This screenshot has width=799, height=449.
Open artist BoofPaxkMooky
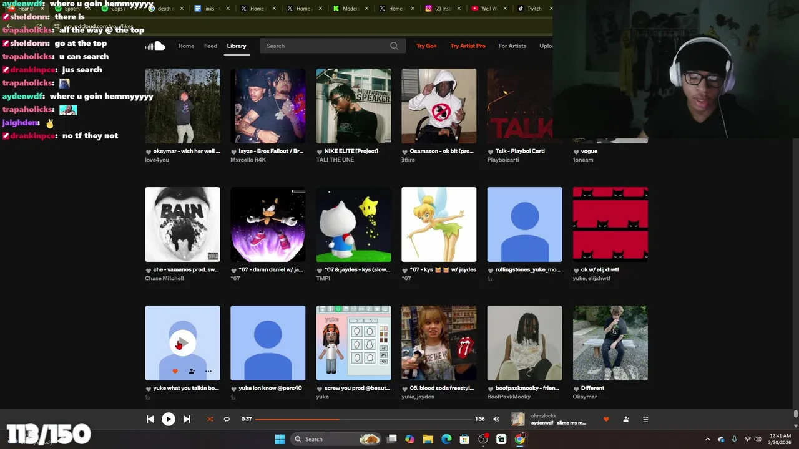pyautogui.click(x=509, y=397)
